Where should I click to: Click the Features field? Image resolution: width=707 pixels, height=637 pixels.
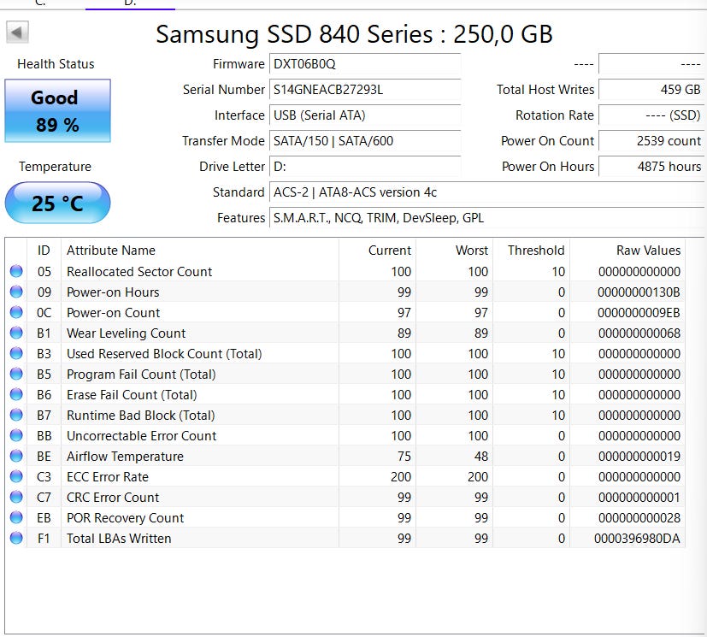pyautogui.click(x=487, y=218)
